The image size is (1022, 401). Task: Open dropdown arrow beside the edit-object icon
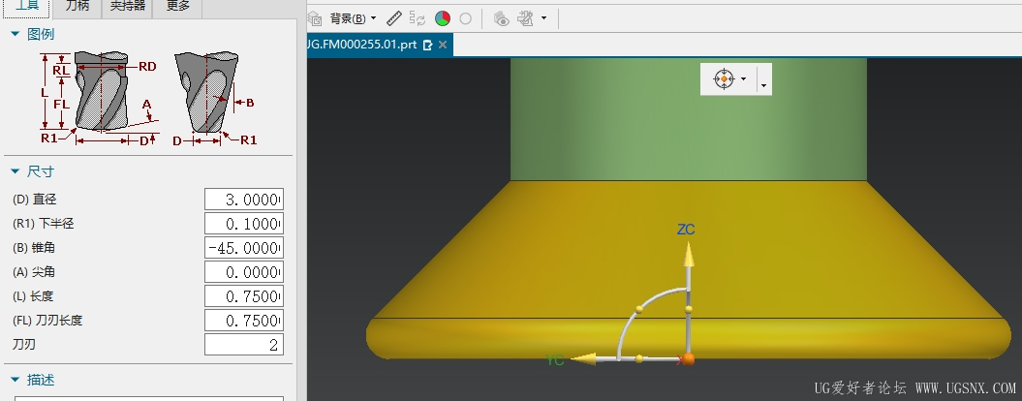[x=543, y=18]
